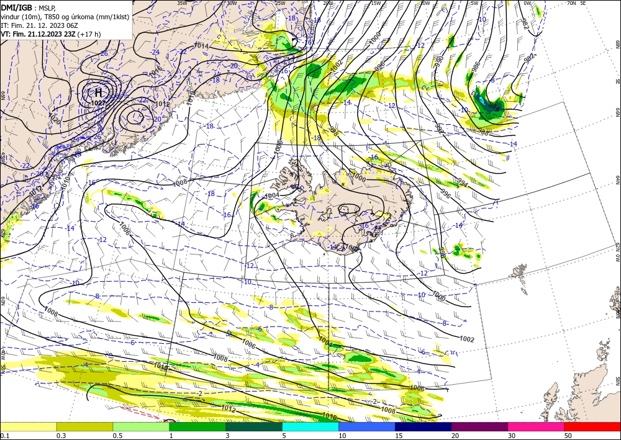Click the 990 isobar label
The width and height of the screenshot is (621, 440).
(x=438, y=61)
